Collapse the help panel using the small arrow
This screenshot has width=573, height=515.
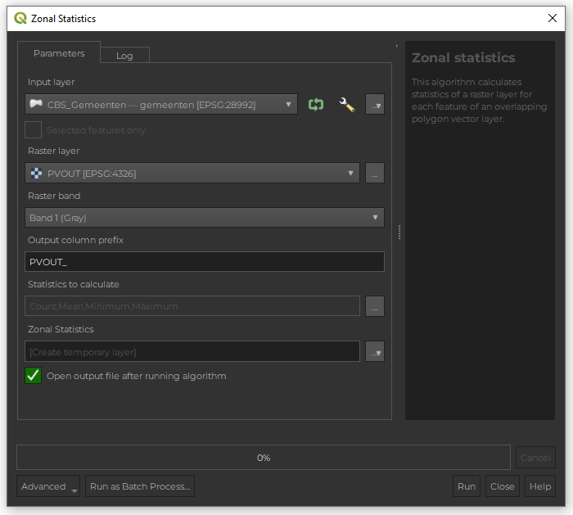397,46
